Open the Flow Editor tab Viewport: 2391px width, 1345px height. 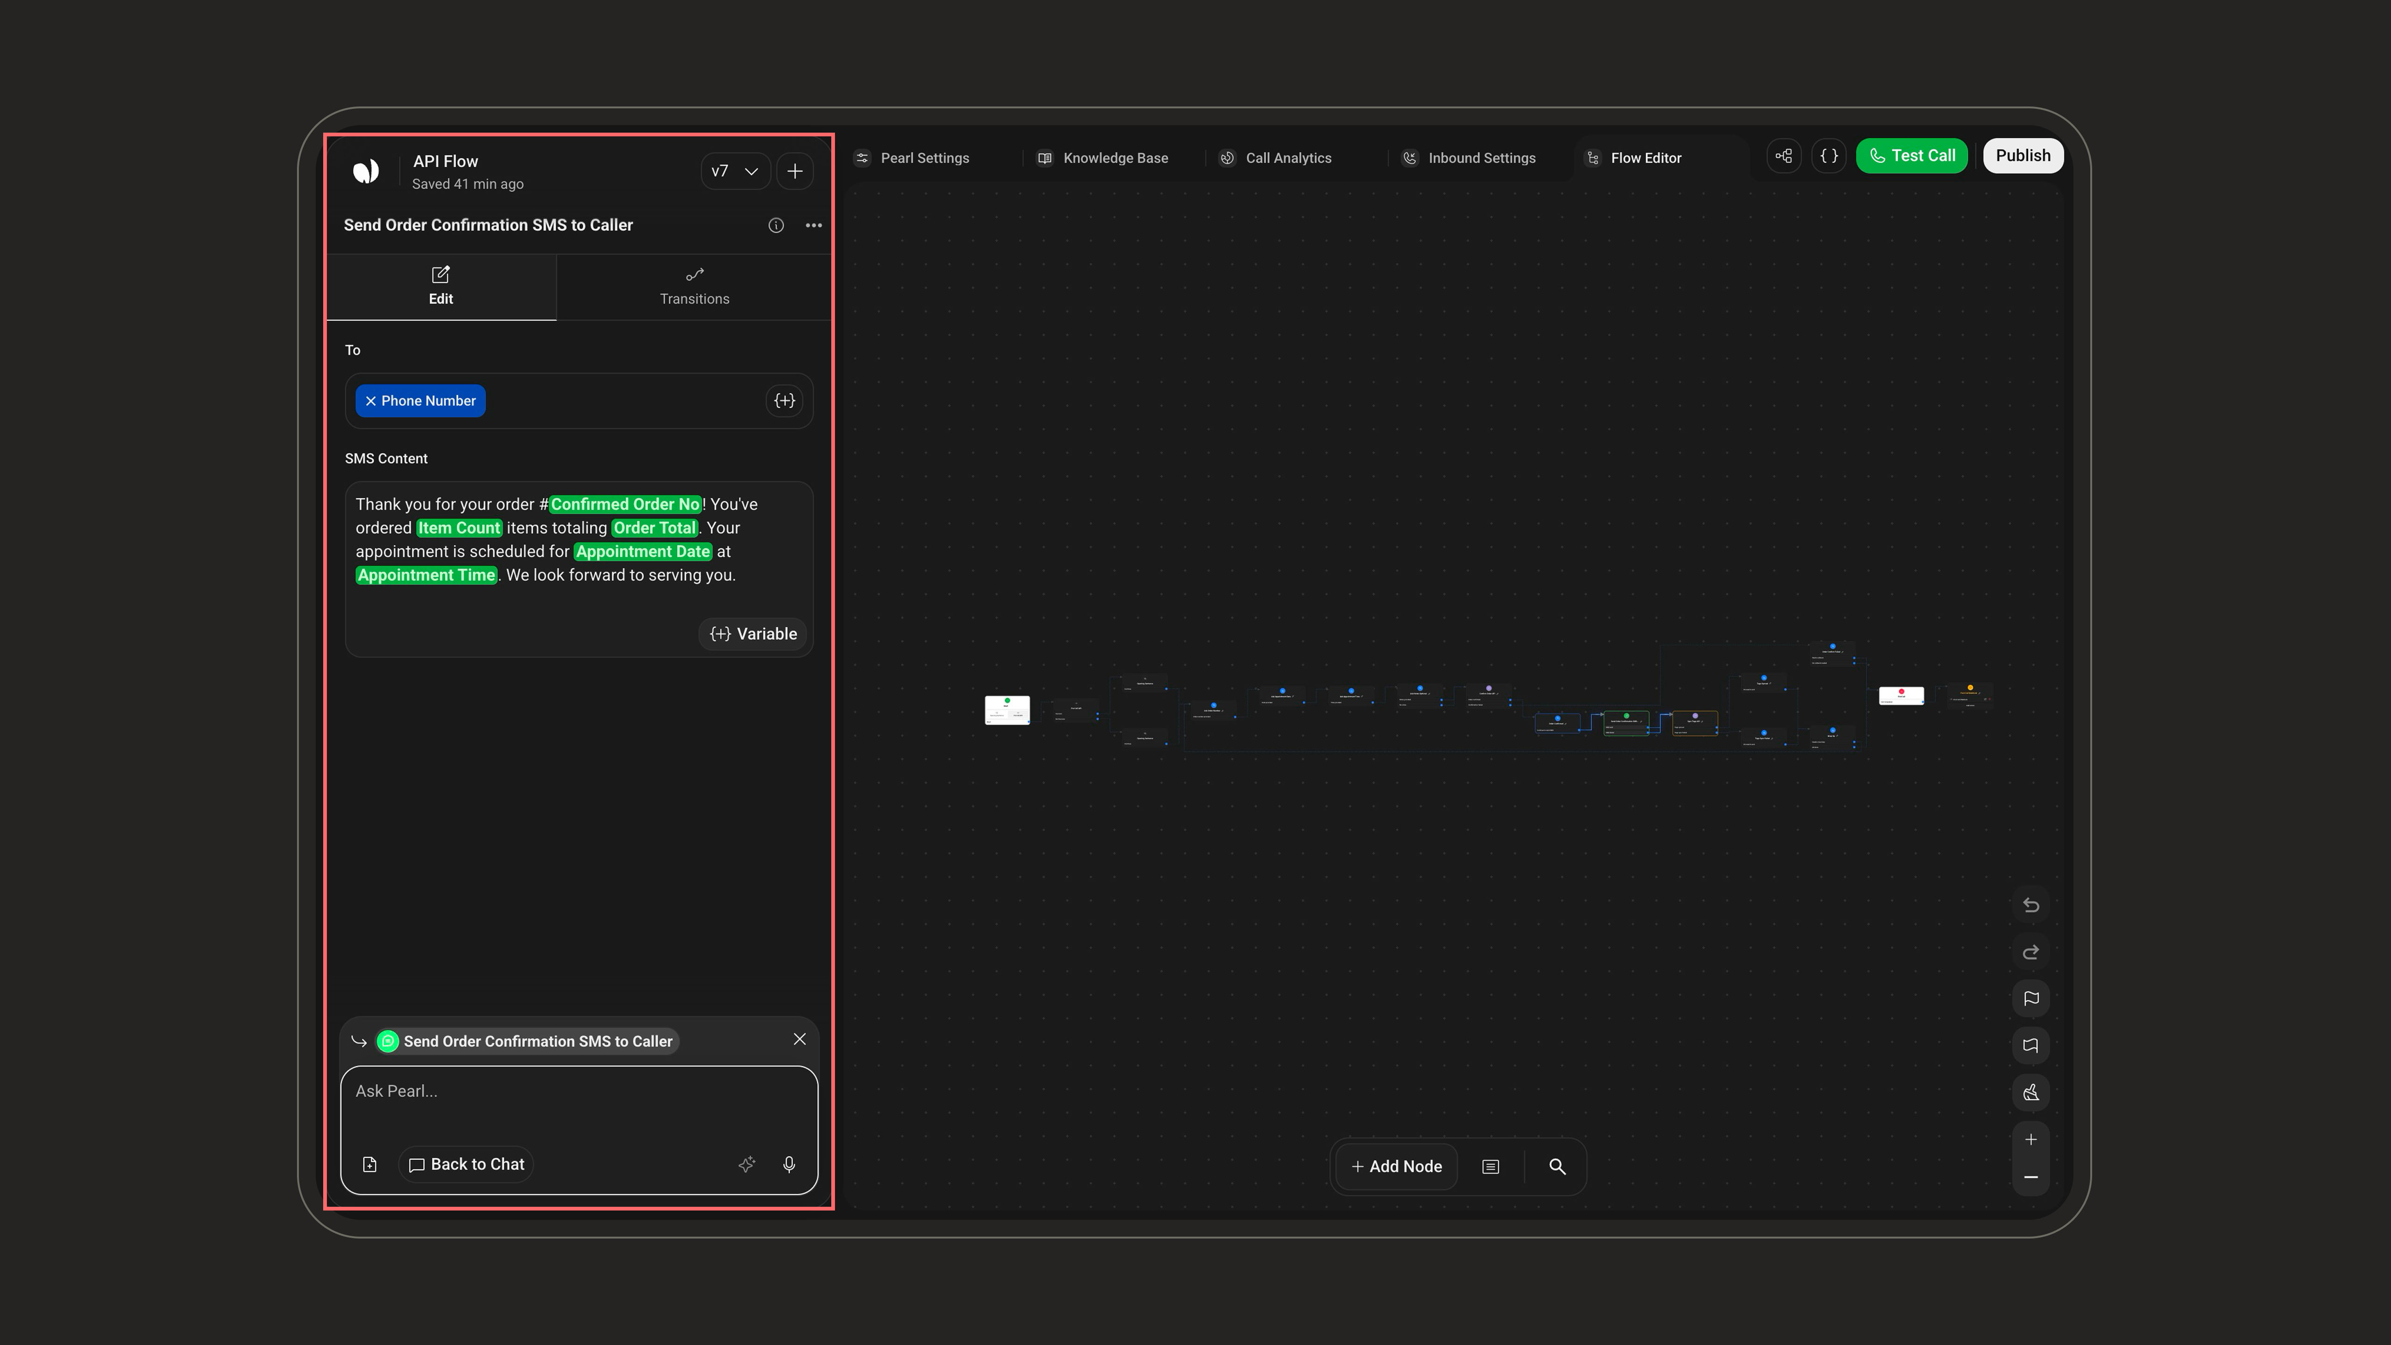click(x=1634, y=158)
